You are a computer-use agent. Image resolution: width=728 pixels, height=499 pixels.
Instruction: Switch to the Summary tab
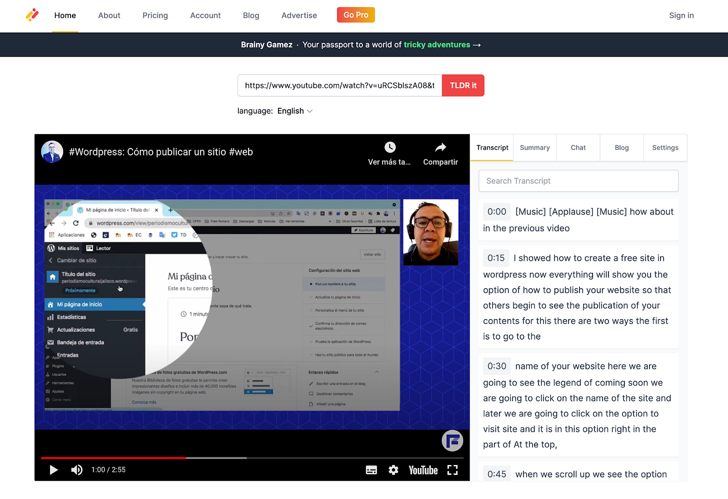[x=535, y=147]
